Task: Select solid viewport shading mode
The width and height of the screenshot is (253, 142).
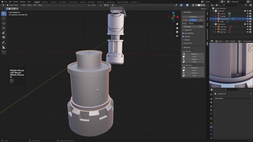Action: 199,5
